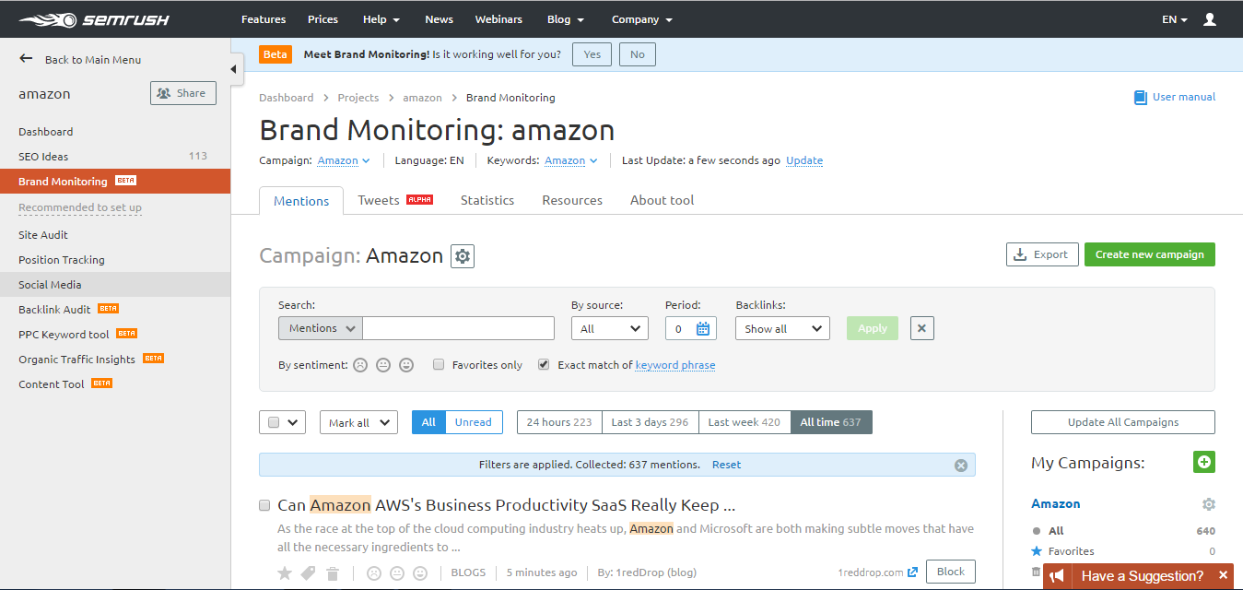The width and height of the screenshot is (1243, 590).
Task: Switch to the Statistics tab
Action: click(x=487, y=200)
